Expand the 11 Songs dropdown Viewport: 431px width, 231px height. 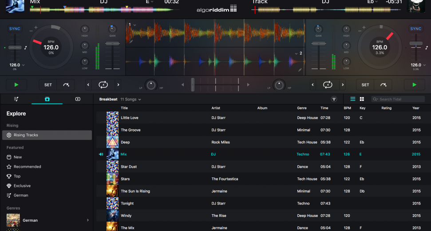click(131, 100)
